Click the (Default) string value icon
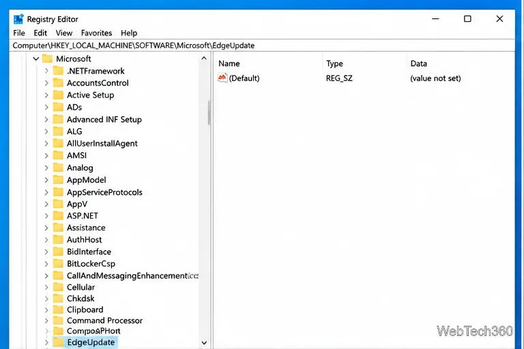Image resolution: width=524 pixels, height=349 pixels. click(x=222, y=78)
